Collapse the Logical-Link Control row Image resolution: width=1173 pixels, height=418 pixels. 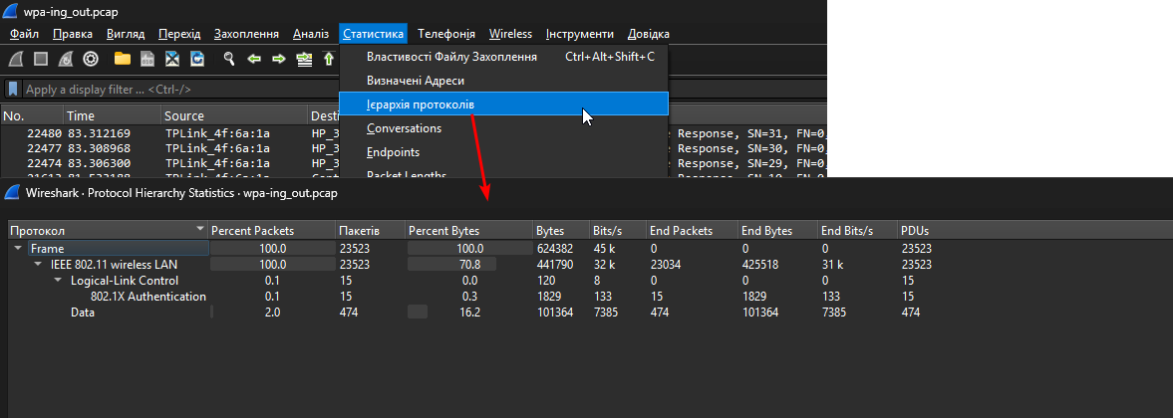(x=58, y=281)
